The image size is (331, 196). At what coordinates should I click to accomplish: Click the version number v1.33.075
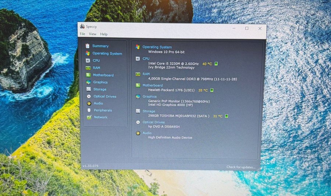90,166
